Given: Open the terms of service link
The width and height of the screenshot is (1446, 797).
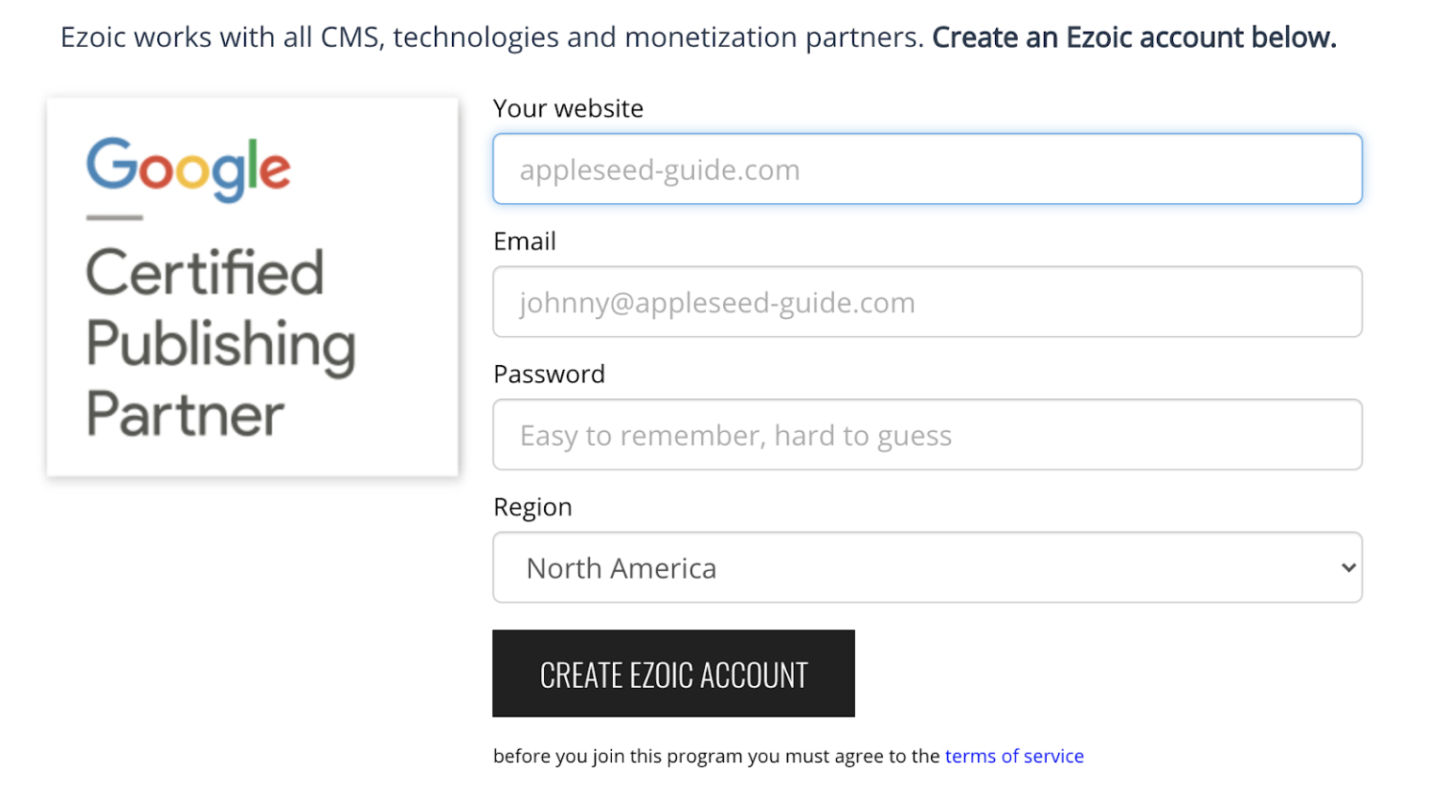Looking at the screenshot, I should tap(1013, 756).
